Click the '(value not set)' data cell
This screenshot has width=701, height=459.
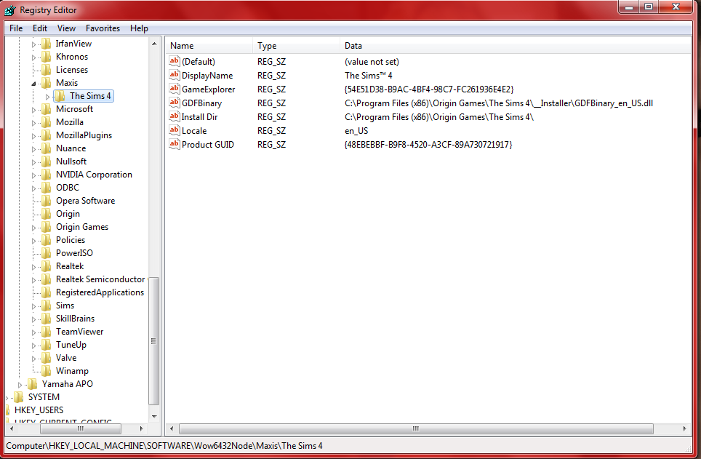pos(372,62)
